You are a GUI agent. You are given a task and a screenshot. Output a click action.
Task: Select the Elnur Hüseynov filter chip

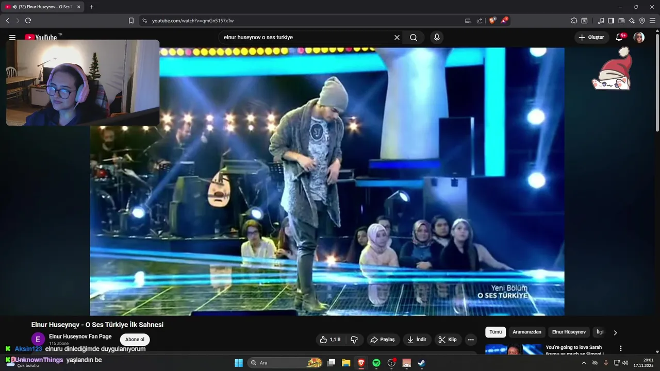point(569,332)
